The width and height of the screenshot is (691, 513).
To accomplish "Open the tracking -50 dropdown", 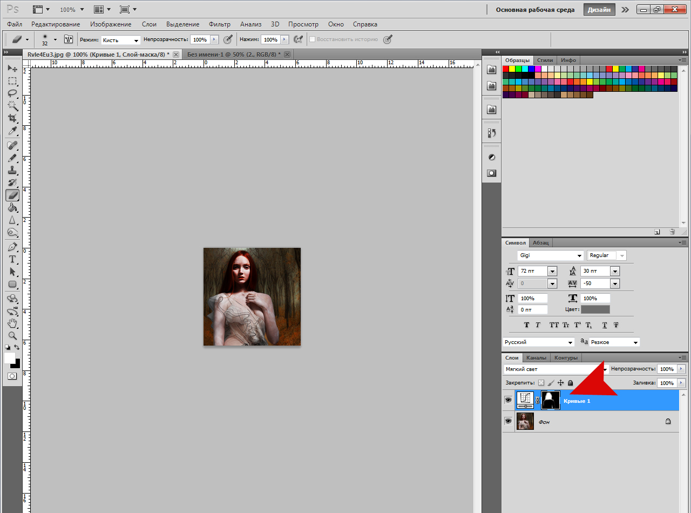I will [x=614, y=283].
